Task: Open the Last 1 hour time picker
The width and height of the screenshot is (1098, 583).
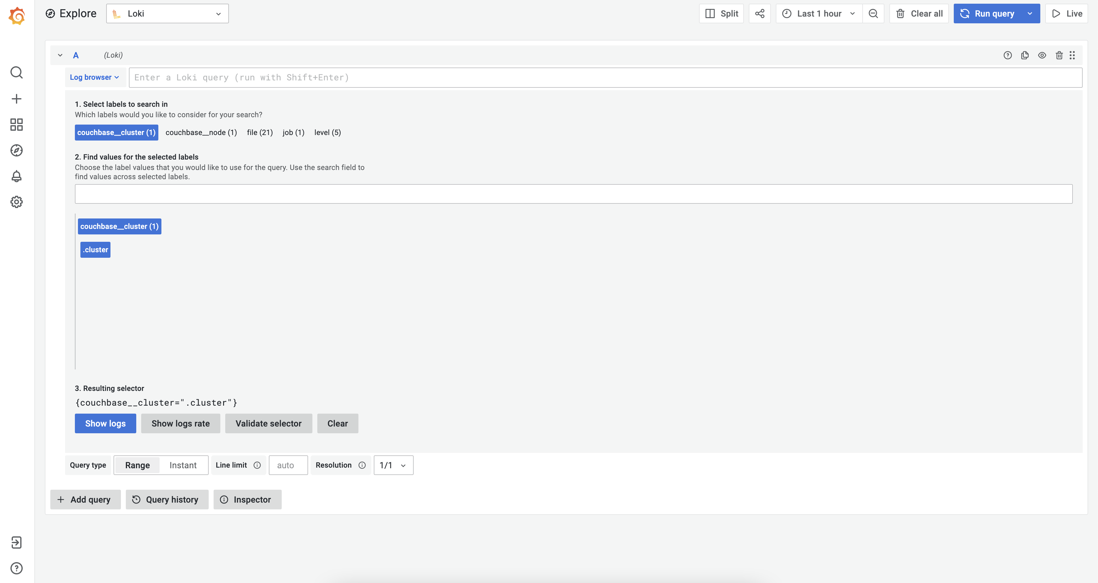Action: click(819, 14)
